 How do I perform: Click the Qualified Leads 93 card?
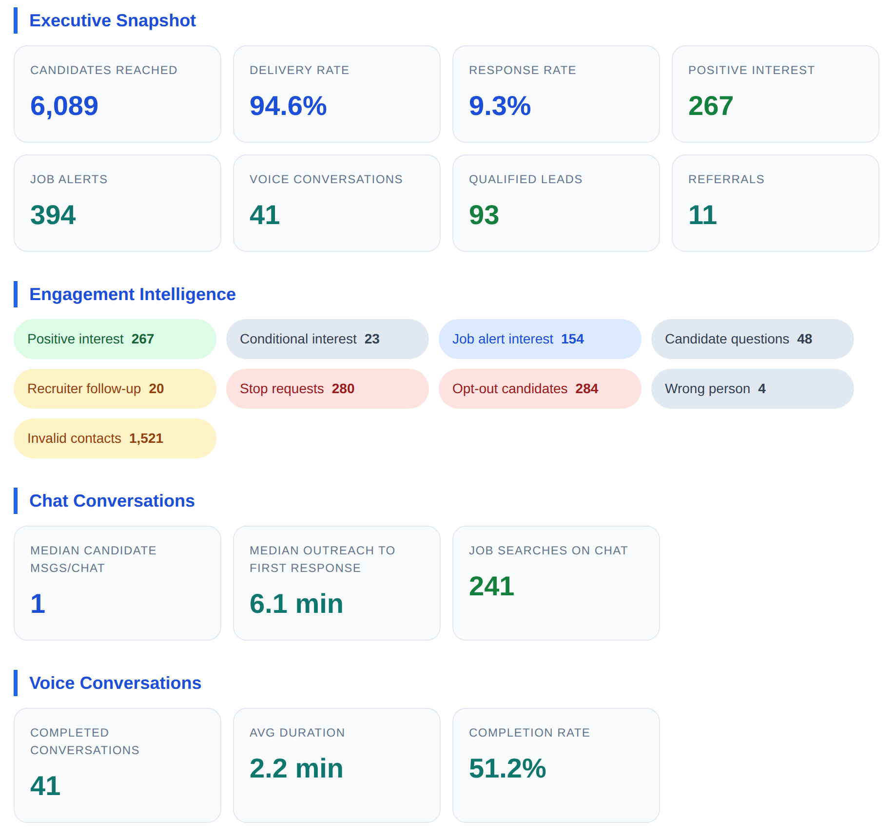(x=556, y=203)
